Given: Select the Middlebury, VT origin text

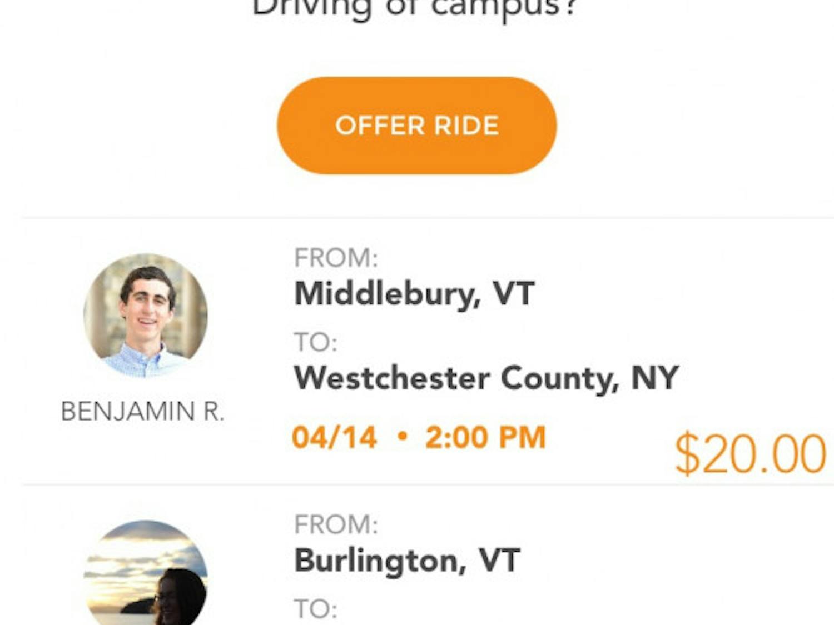Looking at the screenshot, I should click(x=414, y=293).
